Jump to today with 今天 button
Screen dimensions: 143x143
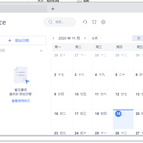95,38
